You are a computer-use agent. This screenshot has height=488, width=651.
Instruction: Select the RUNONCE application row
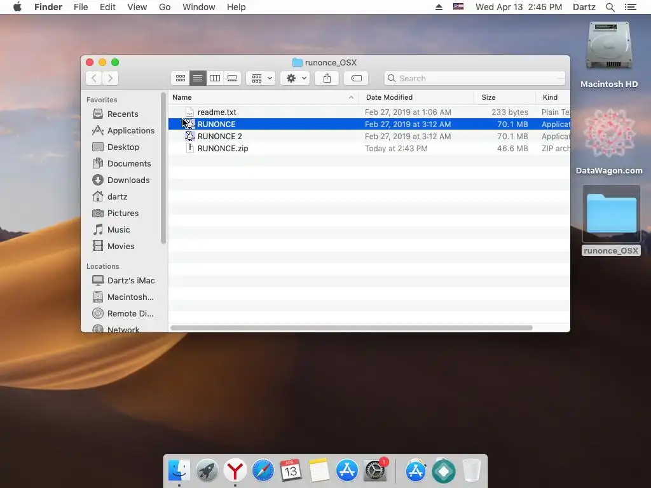click(x=369, y=124)
